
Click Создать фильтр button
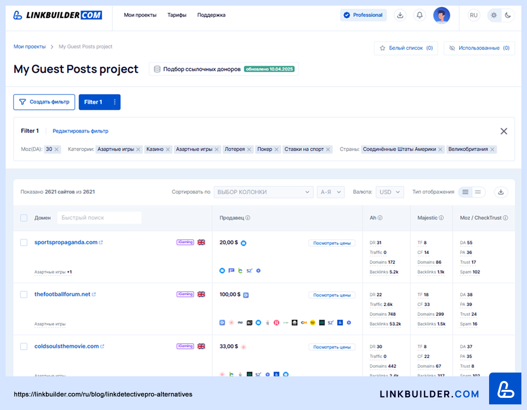(44, 102)
